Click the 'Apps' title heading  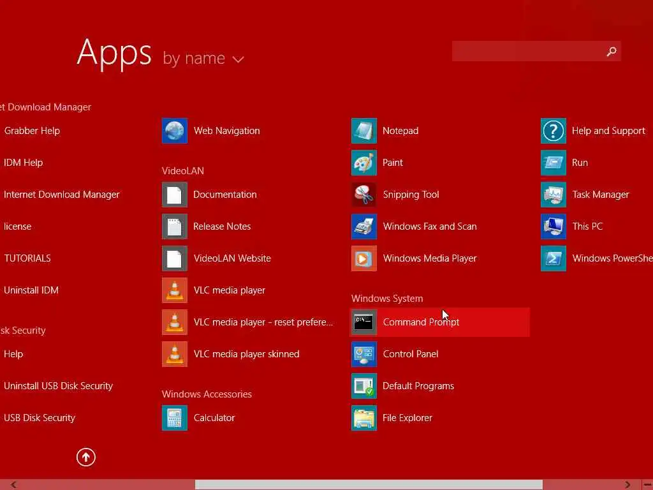tap(114, 53)
